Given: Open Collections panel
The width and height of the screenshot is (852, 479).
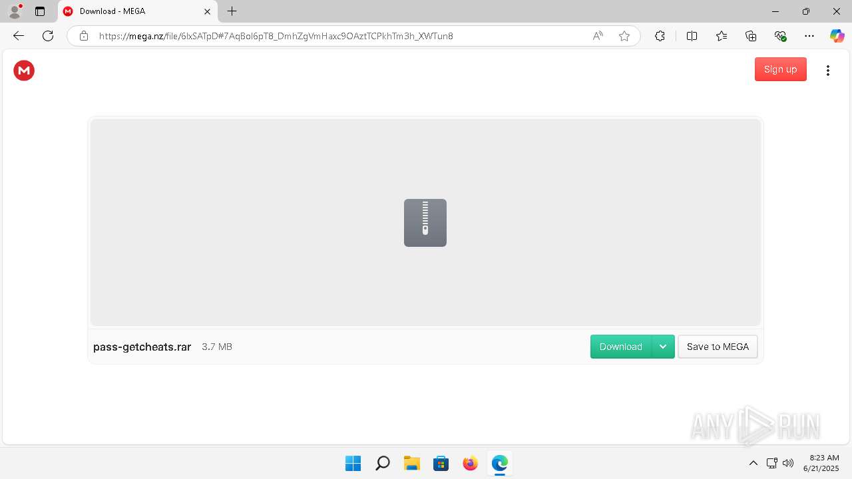Looking at the screenshot, I should 751,36.
